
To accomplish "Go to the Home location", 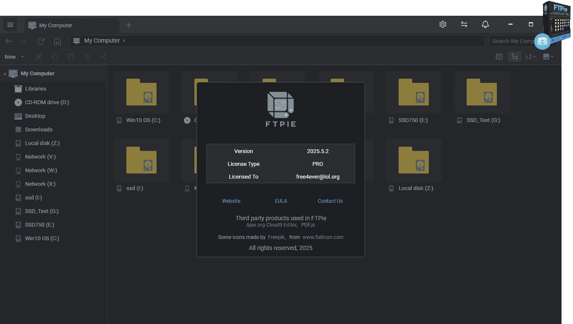I will coord(57,41).
